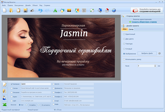165x112 pixels.
Task: Open the Файл menu
Action: [x=4, y=5]
